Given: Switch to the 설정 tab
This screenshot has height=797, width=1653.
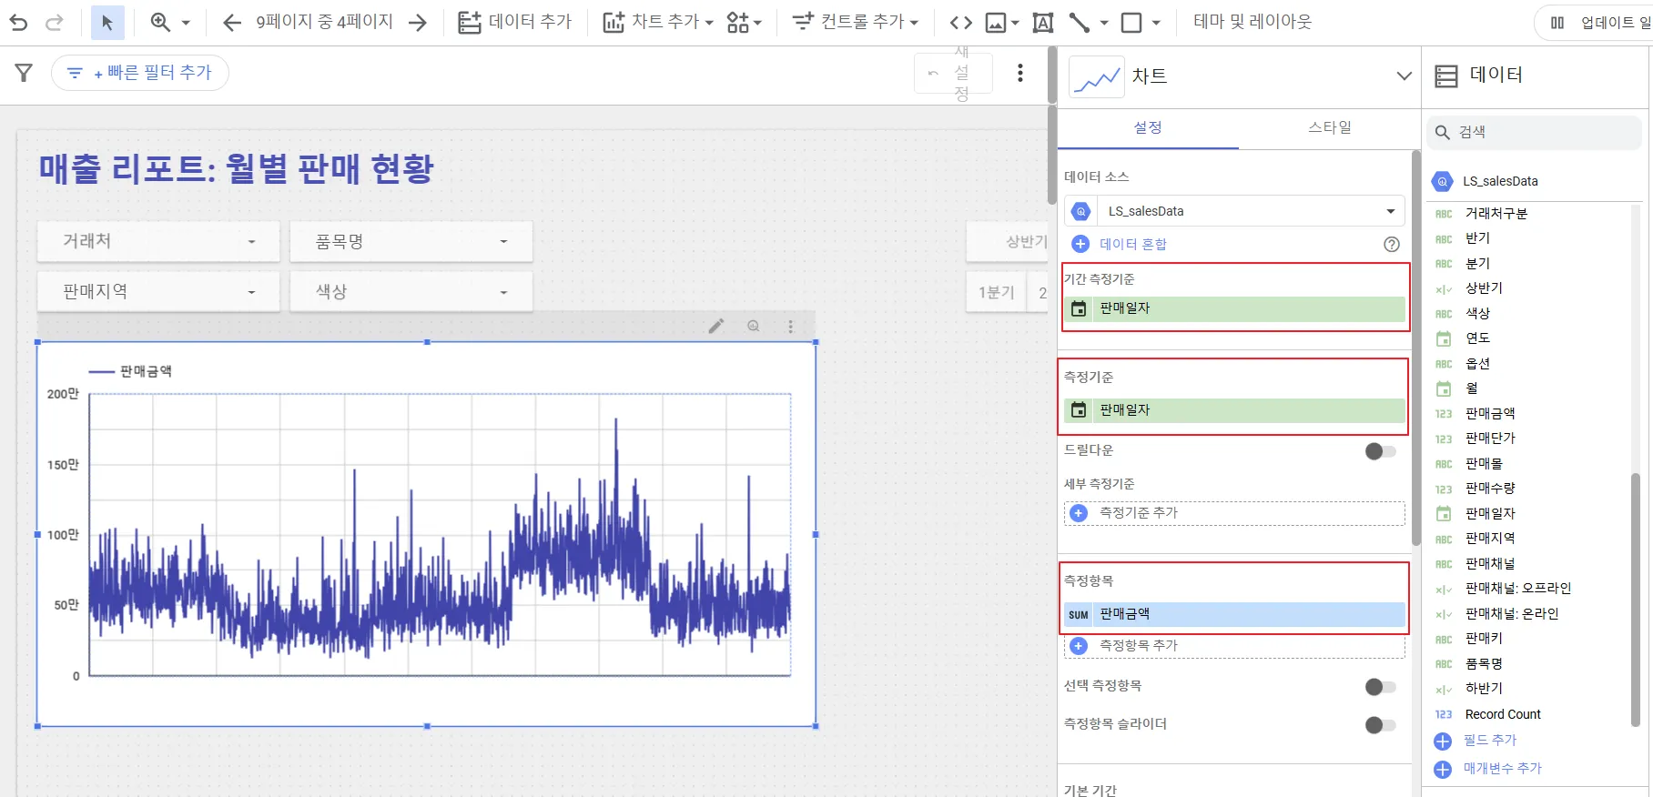Looking at the screenshot, I should 1148,127.
